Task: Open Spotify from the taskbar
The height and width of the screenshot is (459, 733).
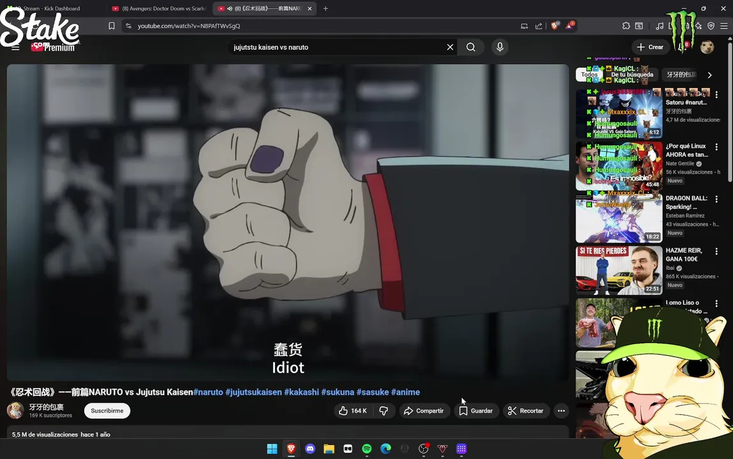Action: [367, 449]
